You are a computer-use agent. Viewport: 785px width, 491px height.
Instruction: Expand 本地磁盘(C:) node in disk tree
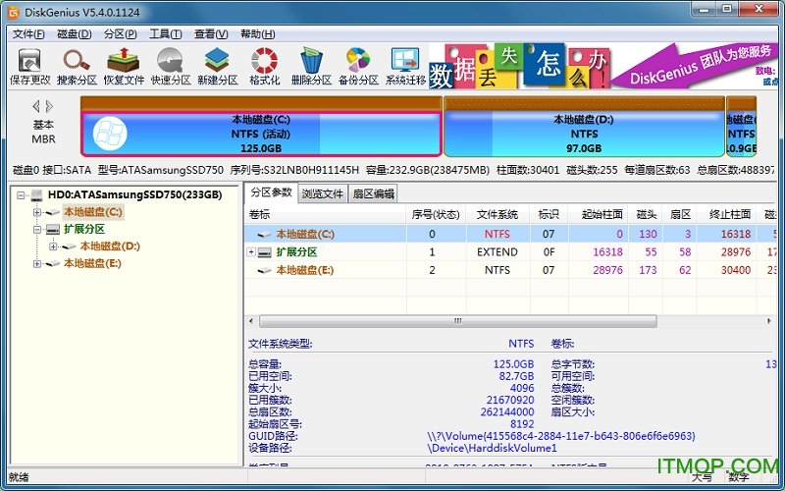pyautogui.click(x=36, y=212)
